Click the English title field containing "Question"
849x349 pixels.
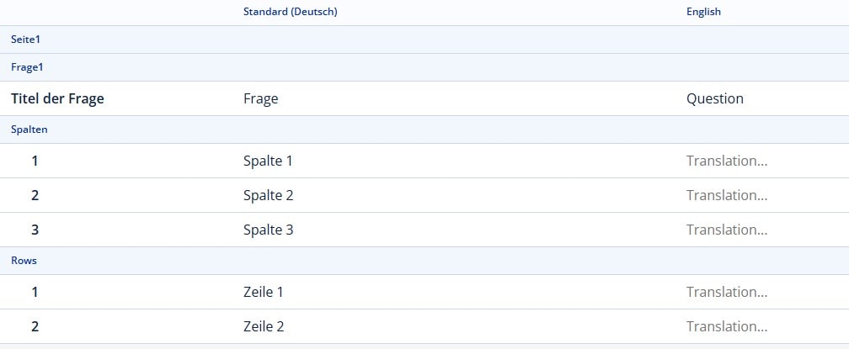[x=715, y=98]
